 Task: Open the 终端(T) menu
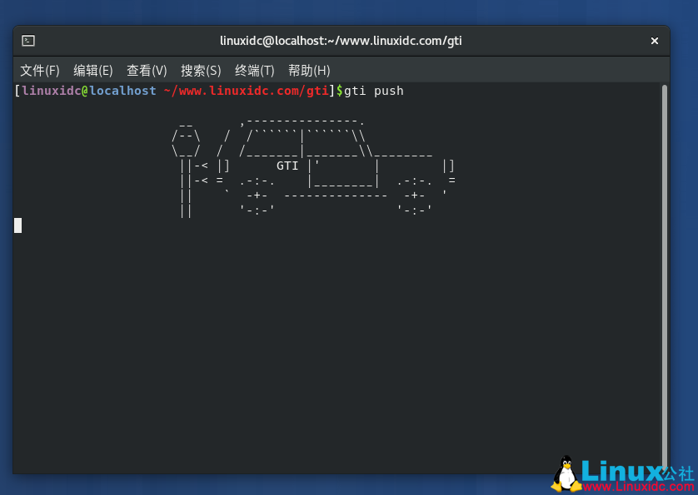(255, 70)
